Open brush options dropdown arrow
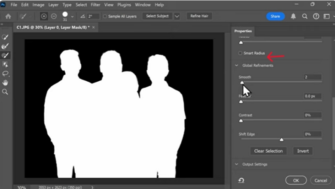The width and height of the screenshot is (335, 189). [x=72, y=16]
